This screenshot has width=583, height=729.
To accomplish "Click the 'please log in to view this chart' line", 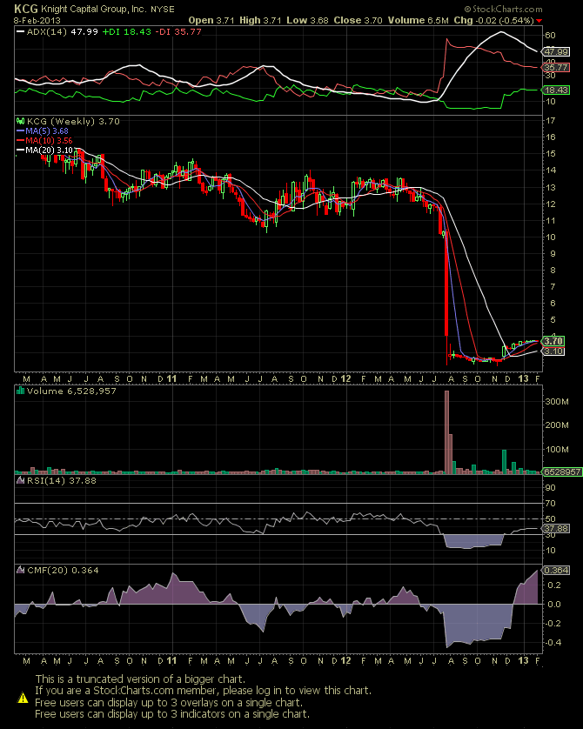I will 203,691.
